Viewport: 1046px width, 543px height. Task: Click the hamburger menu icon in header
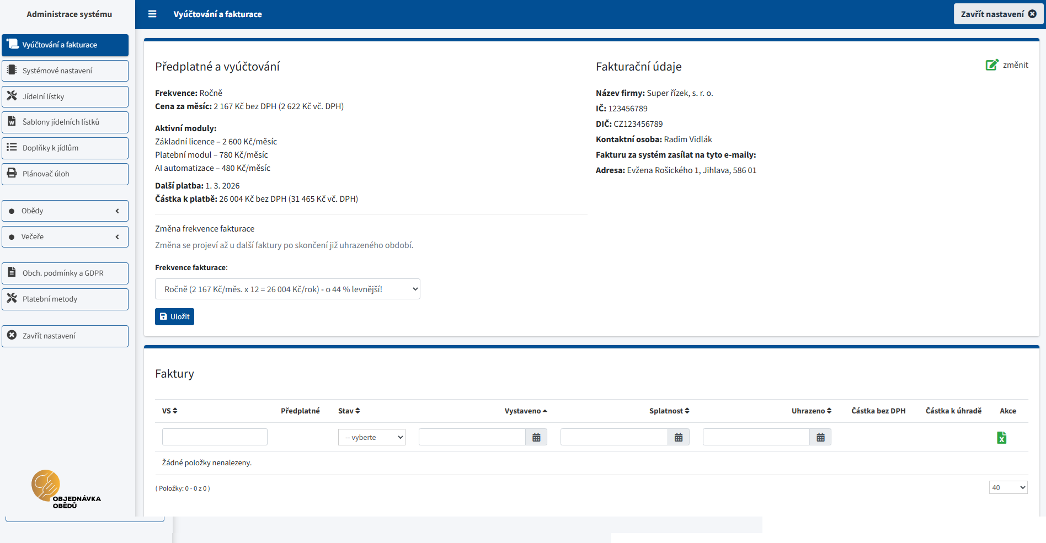[x=152, y=14]
